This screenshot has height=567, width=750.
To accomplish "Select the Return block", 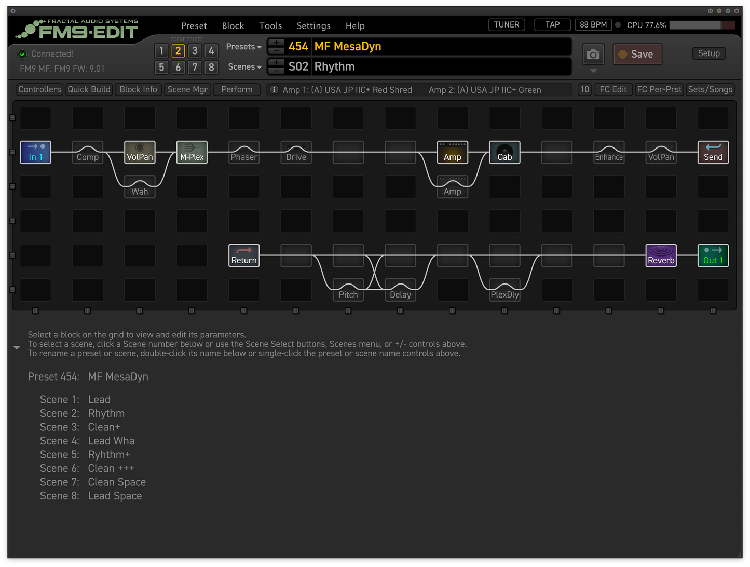I will tap(244, 255).
